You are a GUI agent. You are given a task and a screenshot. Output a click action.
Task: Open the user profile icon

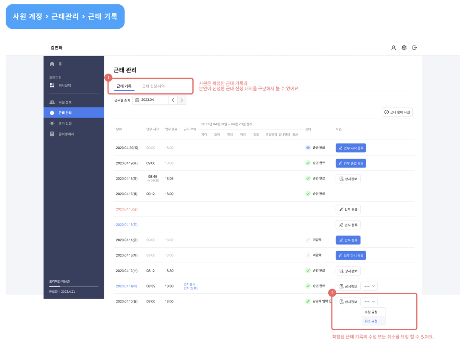tap(393, 48)
